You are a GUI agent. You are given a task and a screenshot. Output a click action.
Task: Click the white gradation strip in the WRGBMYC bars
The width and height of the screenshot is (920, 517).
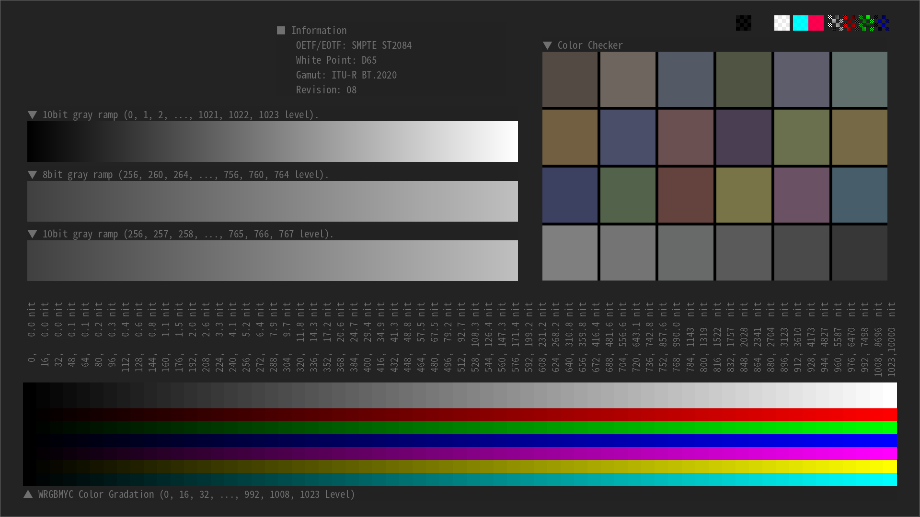pyautogui.click(x=460, y=395)
